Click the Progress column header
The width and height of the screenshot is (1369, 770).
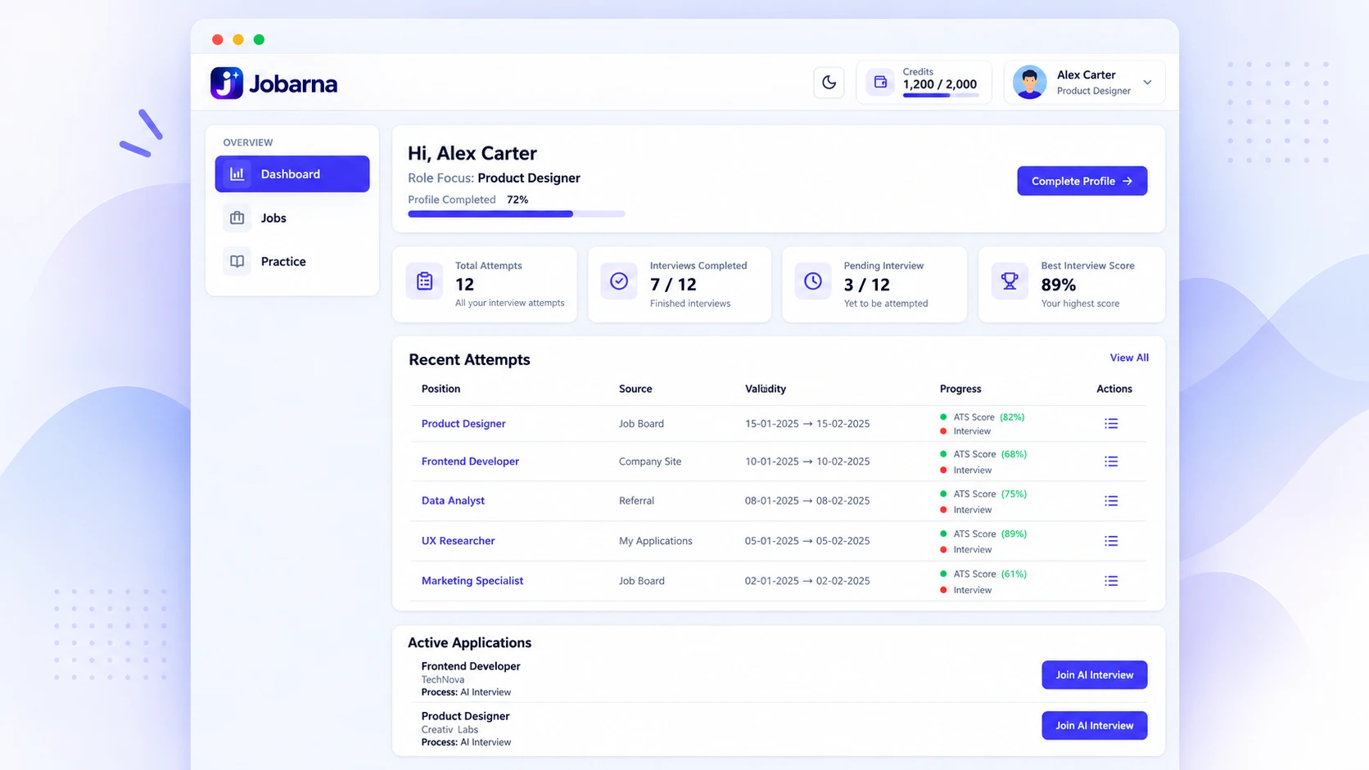coord(960,389)
